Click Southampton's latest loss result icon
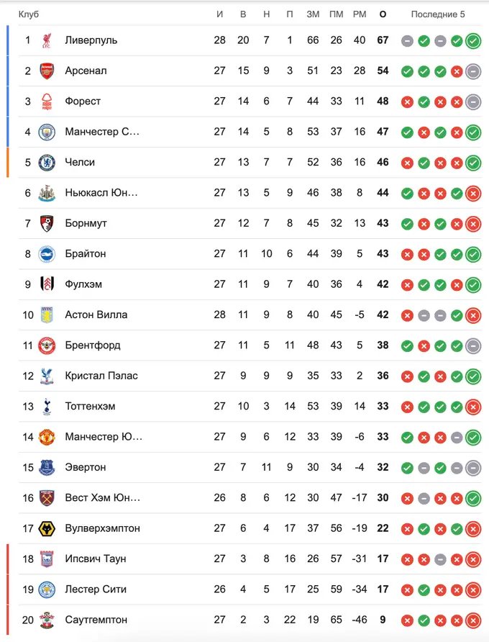 pyautogui.click(x=473, y=620)
